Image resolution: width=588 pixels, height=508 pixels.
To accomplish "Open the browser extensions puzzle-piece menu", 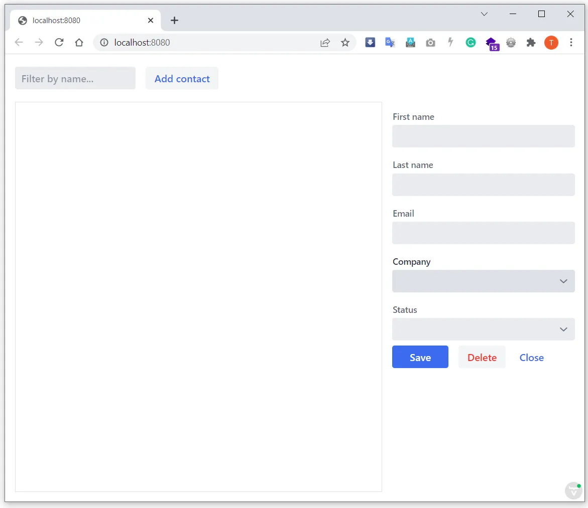I will pos(531,43).
